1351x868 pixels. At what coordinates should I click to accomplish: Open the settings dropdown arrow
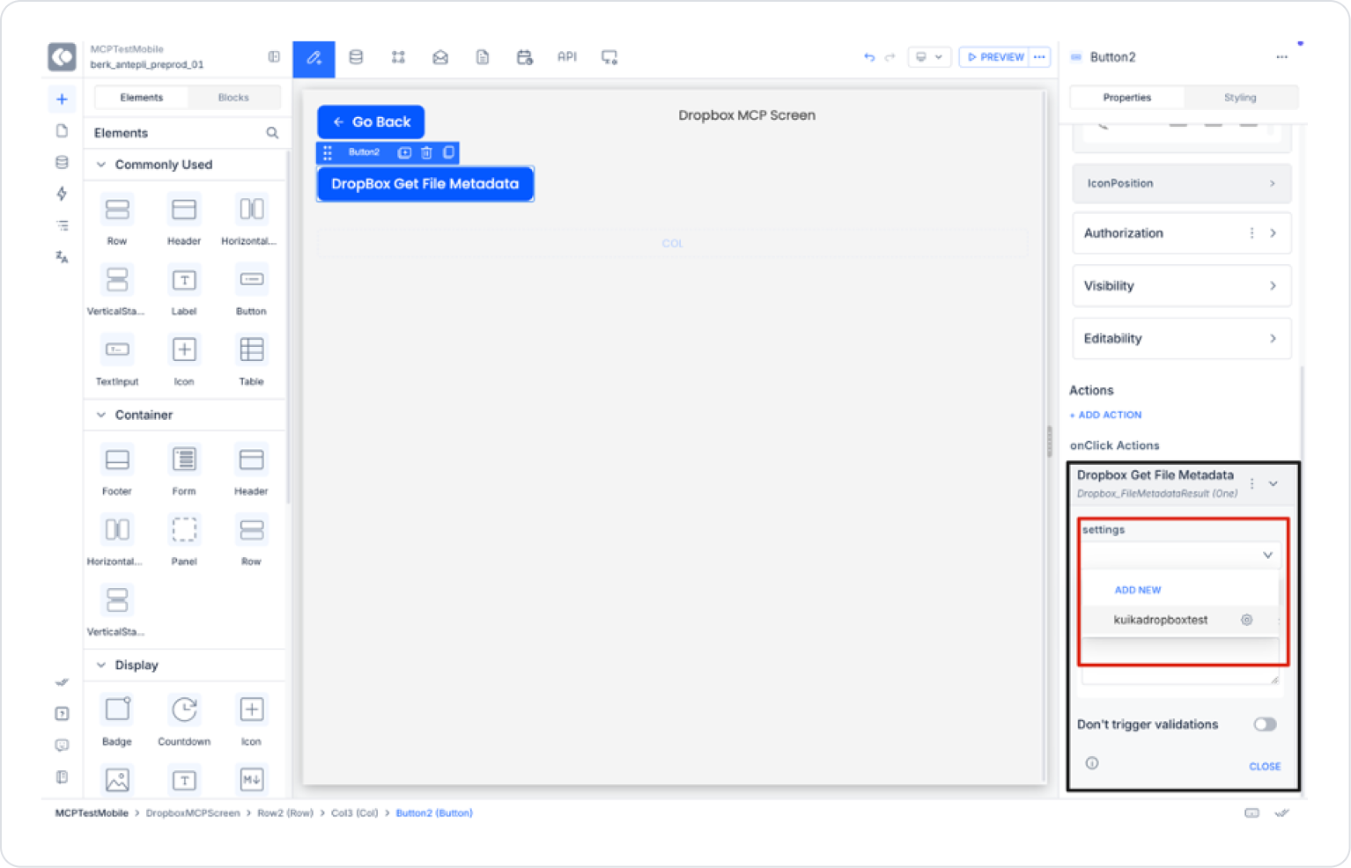[1267, 555]
